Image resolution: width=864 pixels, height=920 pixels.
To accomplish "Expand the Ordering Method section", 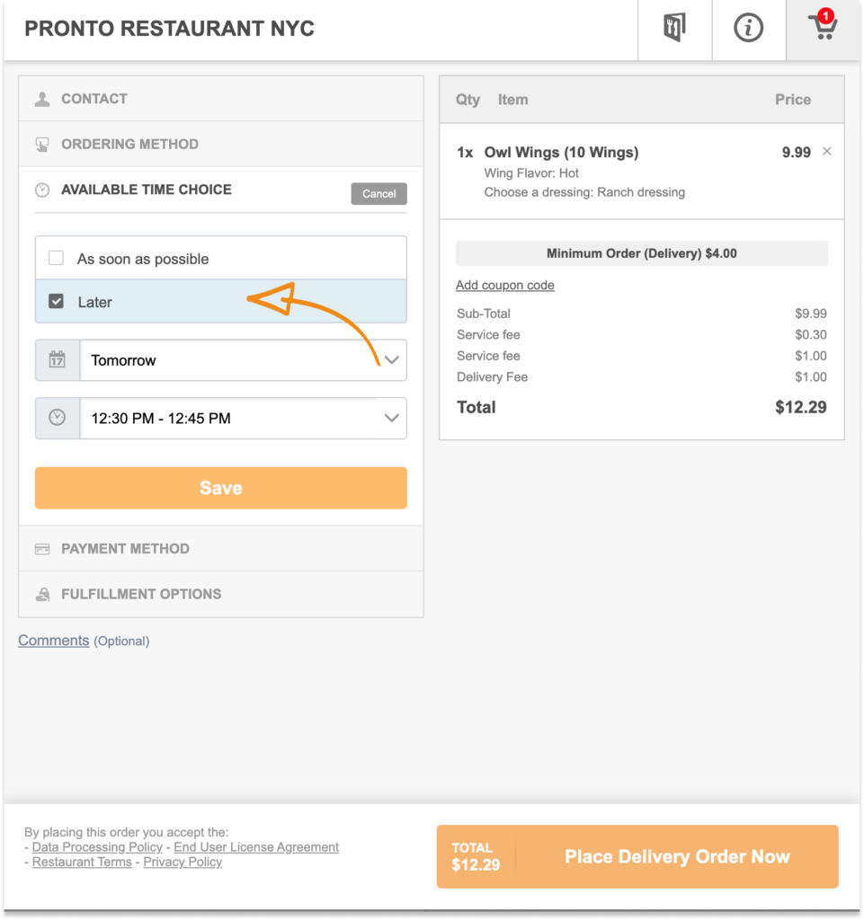I will (x=129, y=144).
